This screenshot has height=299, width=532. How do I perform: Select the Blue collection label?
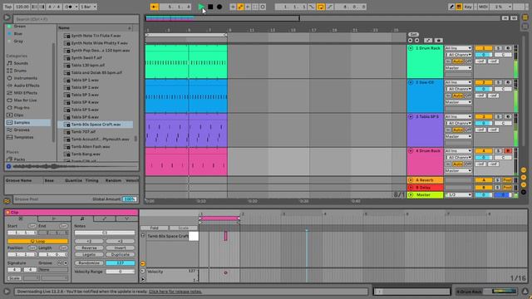[18, 33]
